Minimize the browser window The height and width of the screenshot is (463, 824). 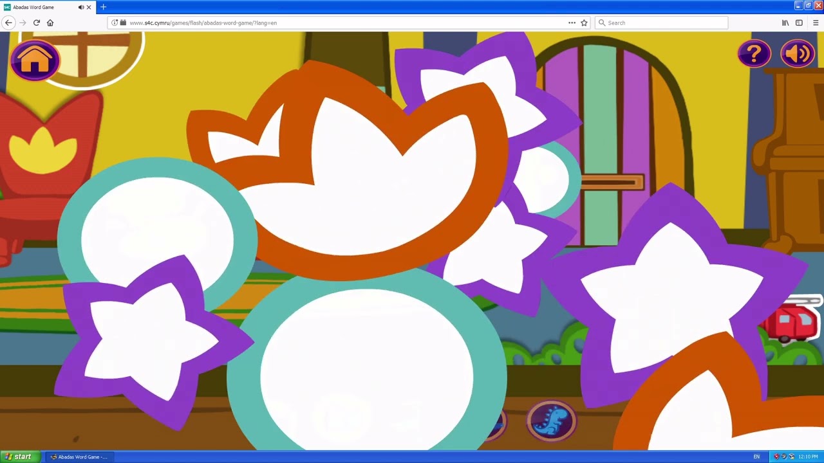click(798, 6)
